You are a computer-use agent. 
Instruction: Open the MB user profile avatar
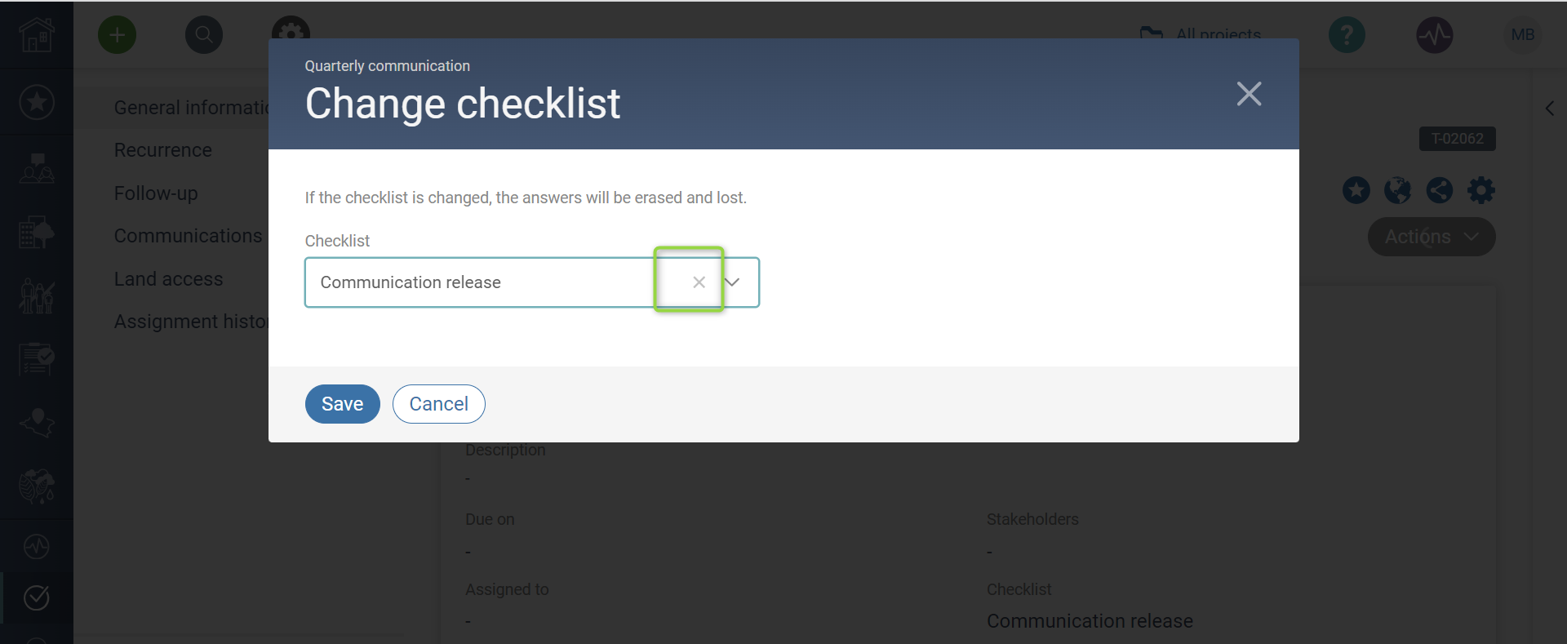pyautogui.click(x=1525, y=34)
